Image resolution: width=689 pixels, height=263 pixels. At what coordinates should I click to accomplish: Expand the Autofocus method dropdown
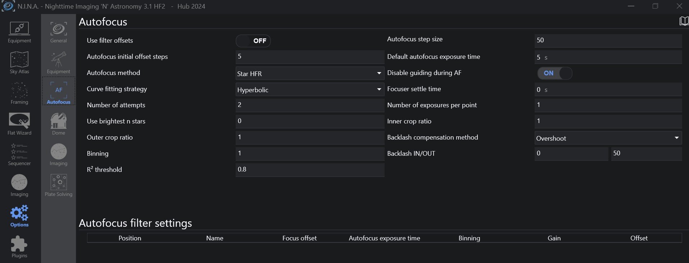click(309, 74)
